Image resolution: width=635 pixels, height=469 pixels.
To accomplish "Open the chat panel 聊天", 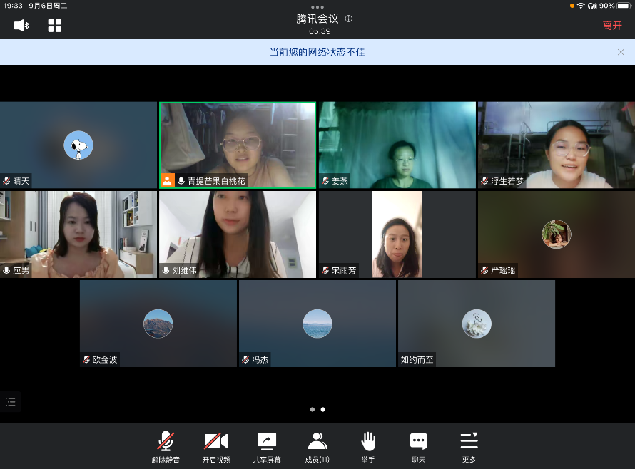I will [418, 447].
